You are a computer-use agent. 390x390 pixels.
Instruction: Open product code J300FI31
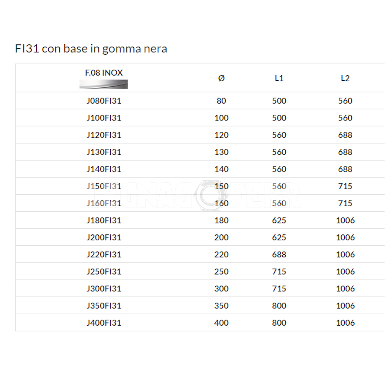pyautogui.click(x=104, y=289)
